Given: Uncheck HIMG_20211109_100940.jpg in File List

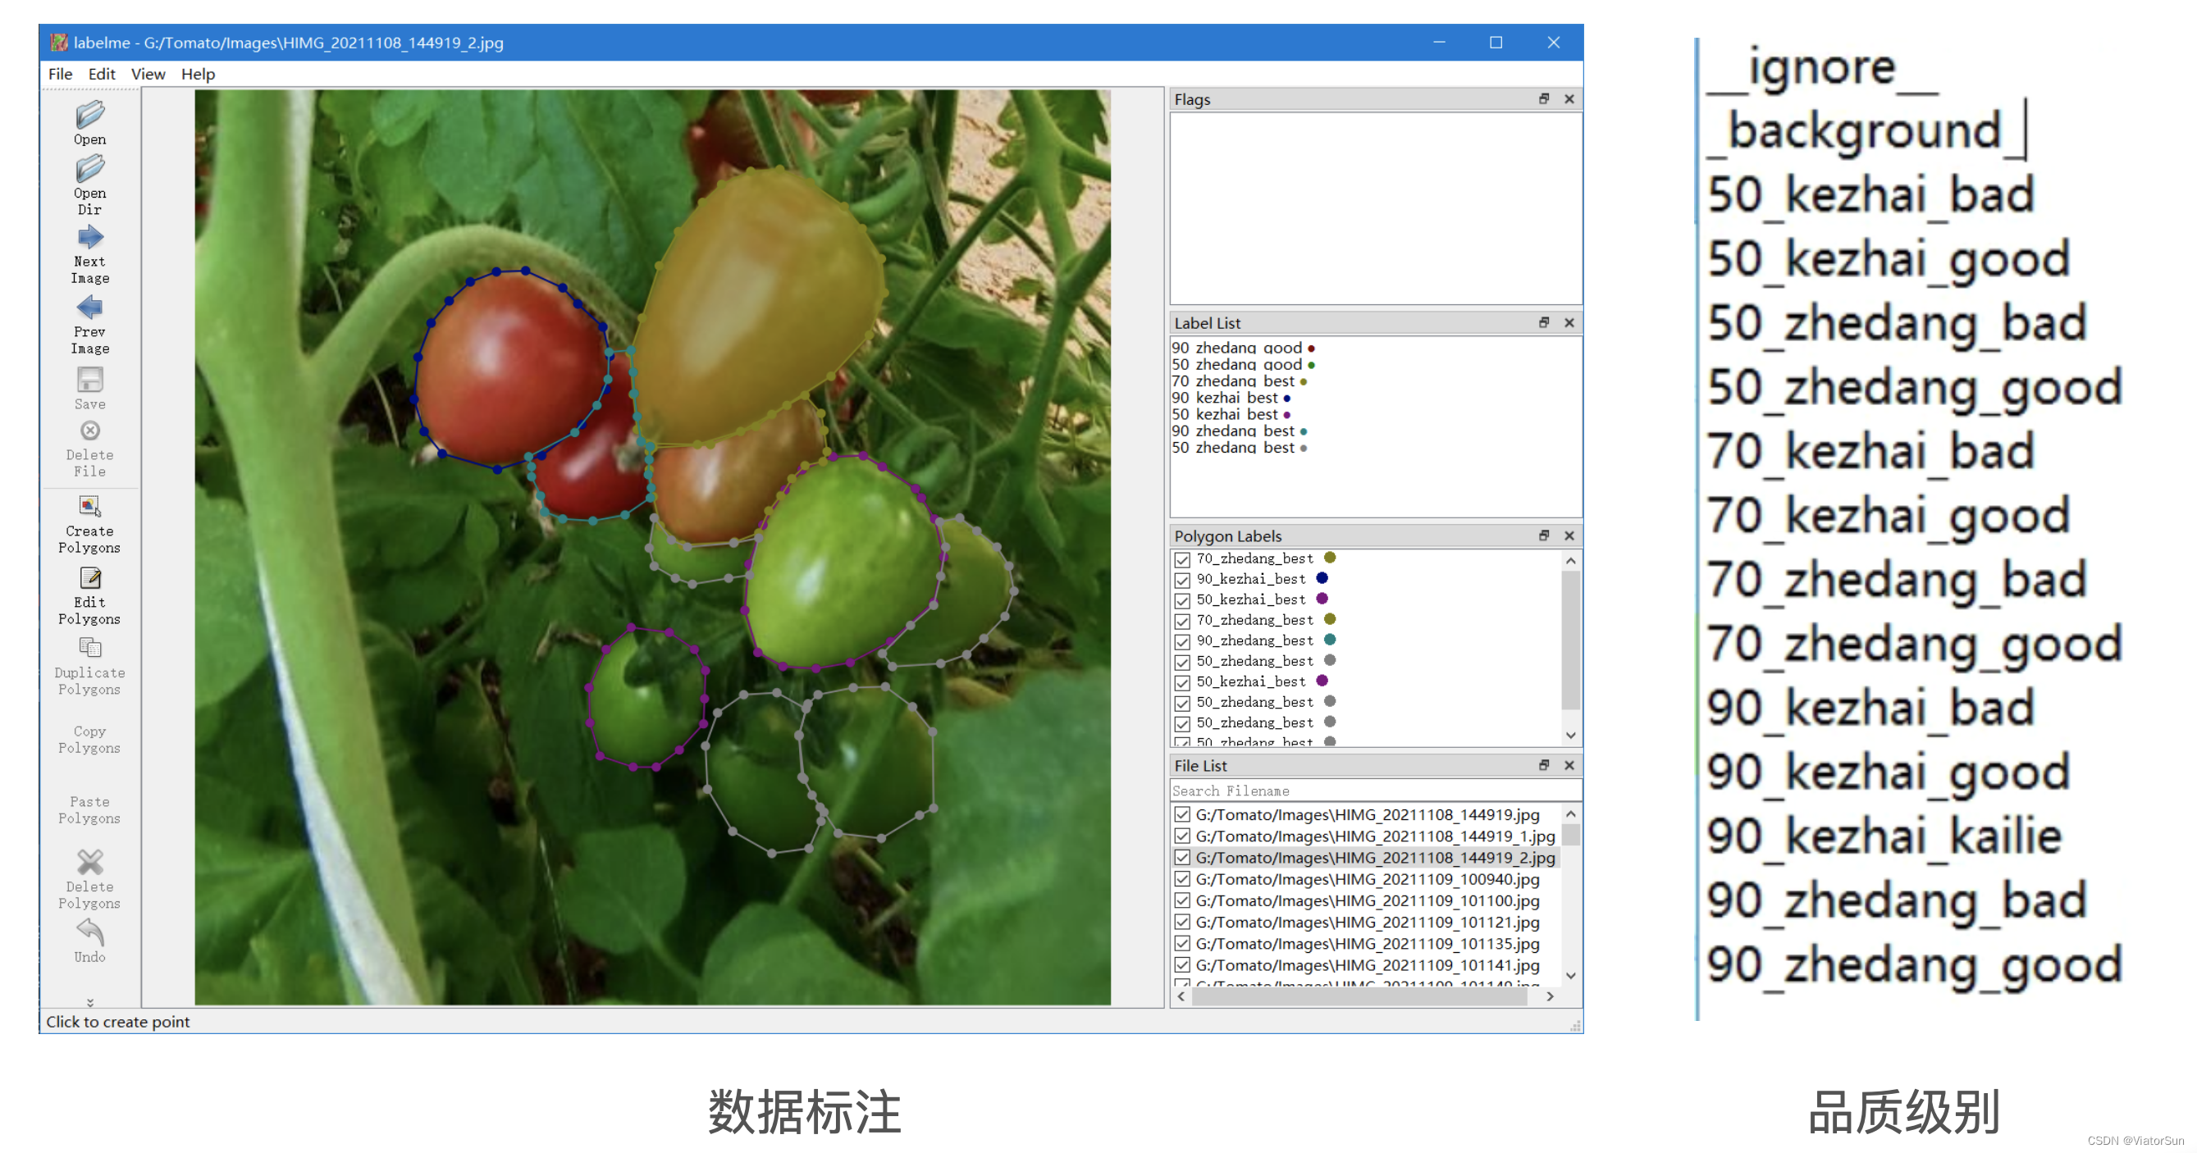Looking at the screenshot, I should (x=1182, y=879).
